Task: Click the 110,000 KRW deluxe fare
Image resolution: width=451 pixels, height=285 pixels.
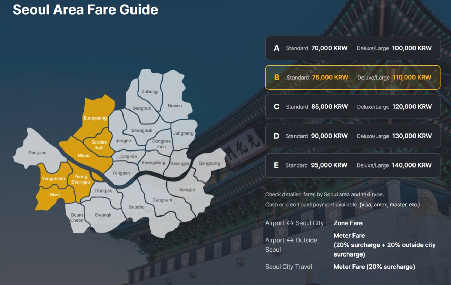Action: point(412,78)
